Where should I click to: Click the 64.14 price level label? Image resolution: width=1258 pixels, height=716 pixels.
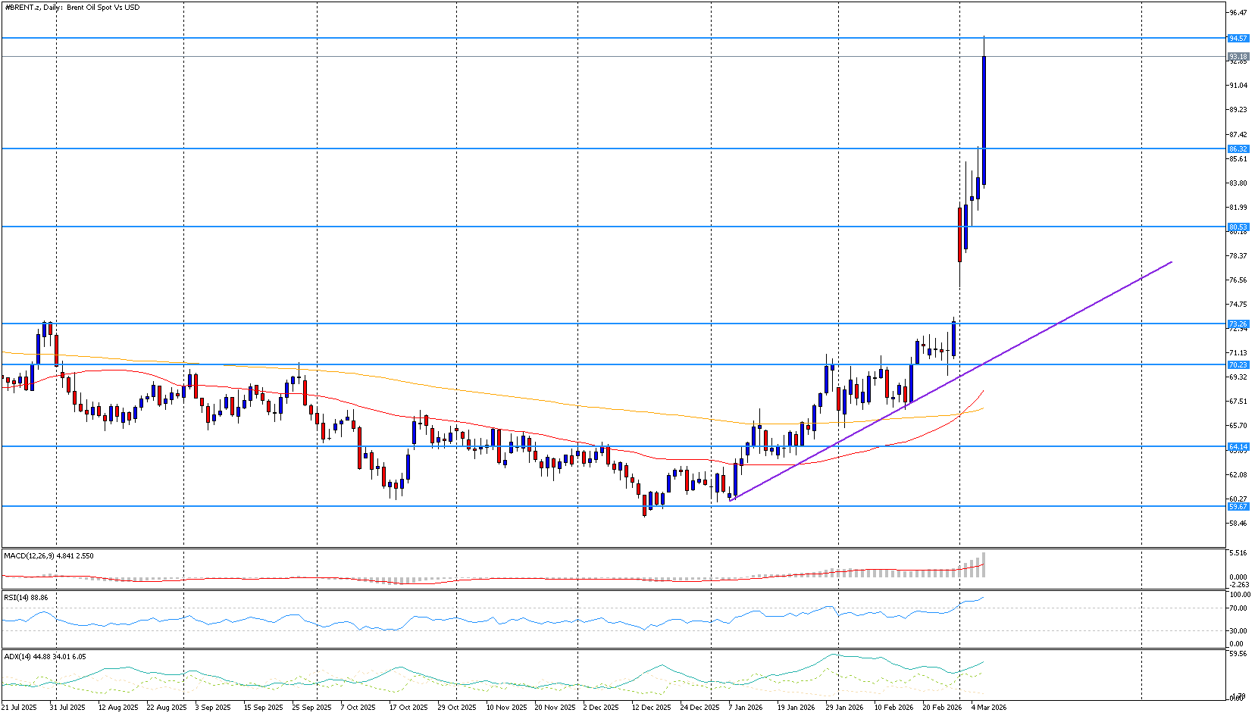coord(1238,447)
